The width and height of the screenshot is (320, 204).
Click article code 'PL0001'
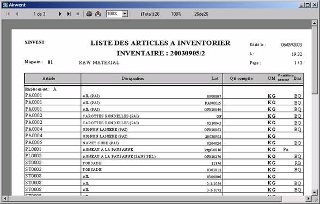point(33,149)
